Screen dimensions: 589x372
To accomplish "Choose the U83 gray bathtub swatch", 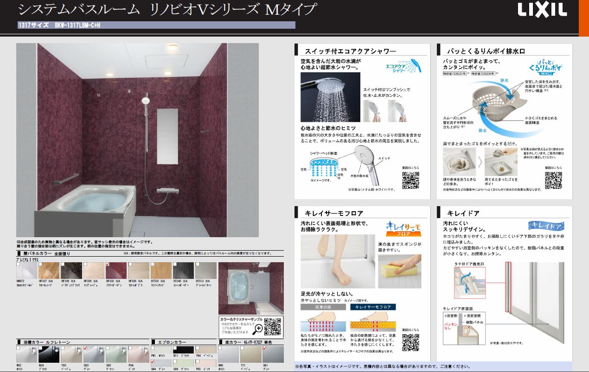I will (x=93, y=354).
